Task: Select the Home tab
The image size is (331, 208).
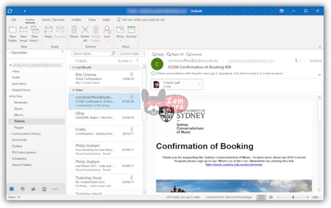Action: [x=30, y=19]
